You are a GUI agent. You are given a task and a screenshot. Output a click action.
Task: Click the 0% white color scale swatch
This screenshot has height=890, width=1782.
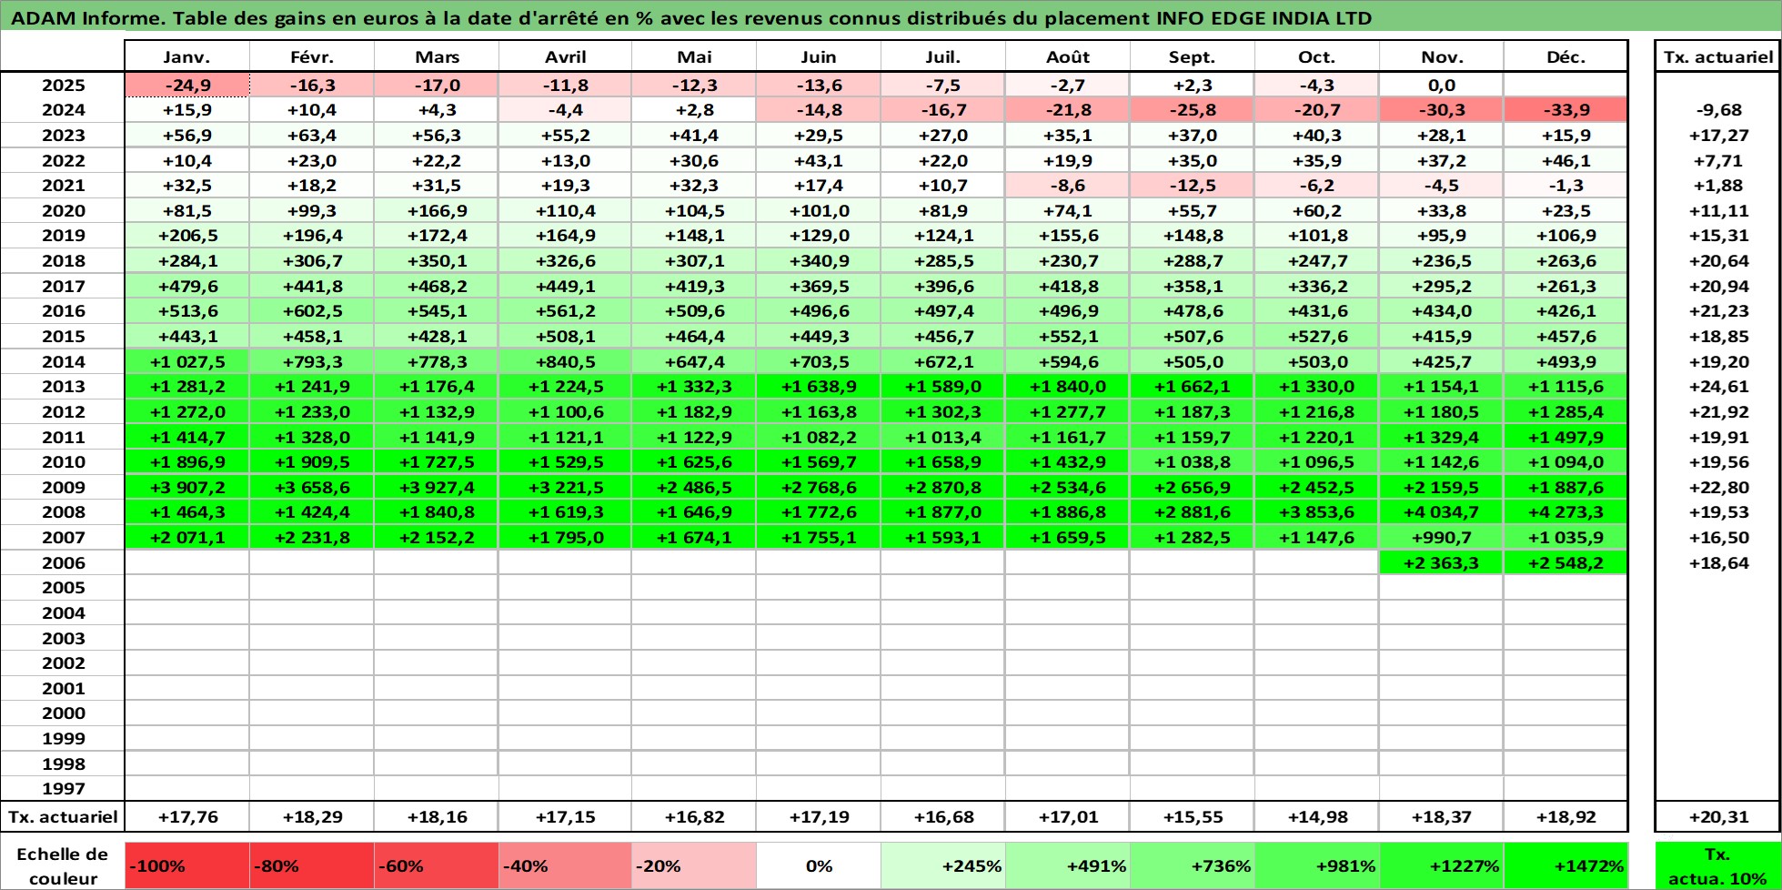[x=819, y=865]
